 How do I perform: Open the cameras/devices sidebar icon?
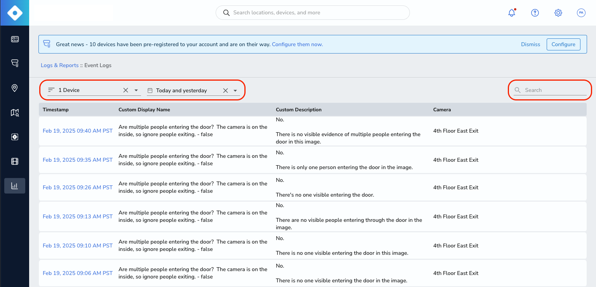[15, 63]
